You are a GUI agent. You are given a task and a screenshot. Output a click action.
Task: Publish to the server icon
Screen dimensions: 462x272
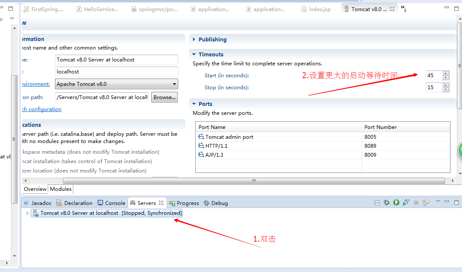click(426, 202)
